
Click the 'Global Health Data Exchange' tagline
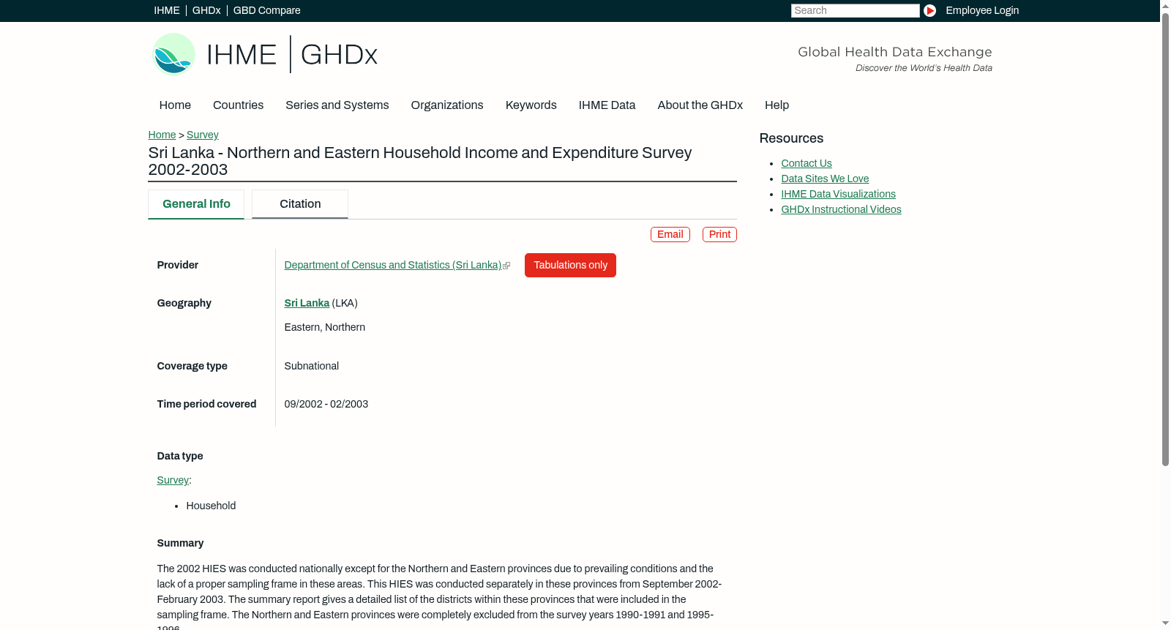[x=894, y=52]
